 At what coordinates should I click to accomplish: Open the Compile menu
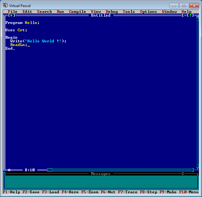(77, 12)
